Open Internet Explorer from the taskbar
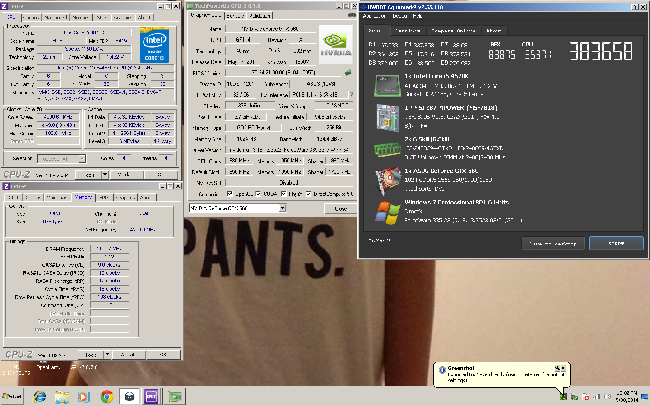Screen dimensions: 650x406 pos(40,397)
